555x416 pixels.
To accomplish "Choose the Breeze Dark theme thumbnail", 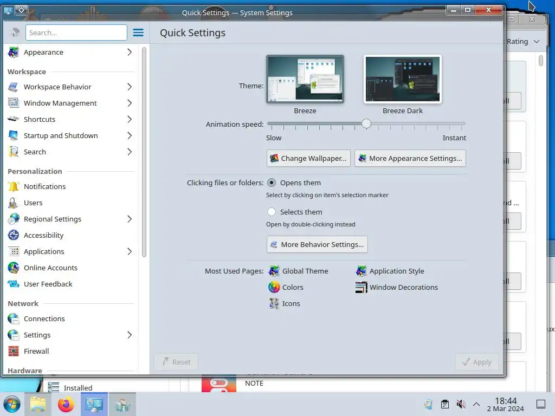I will [403, 79].
